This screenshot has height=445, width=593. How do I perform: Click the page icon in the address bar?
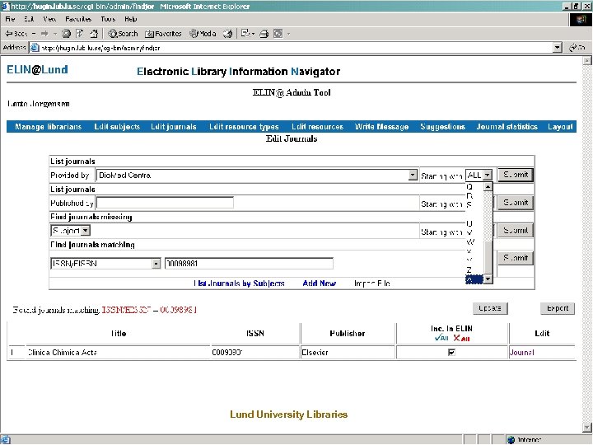click(35, 48)
